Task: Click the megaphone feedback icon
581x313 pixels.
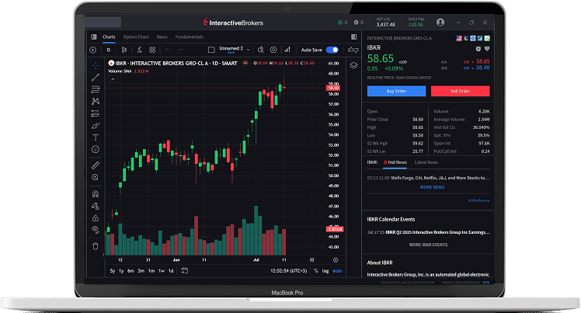Action: coord(353,50)
